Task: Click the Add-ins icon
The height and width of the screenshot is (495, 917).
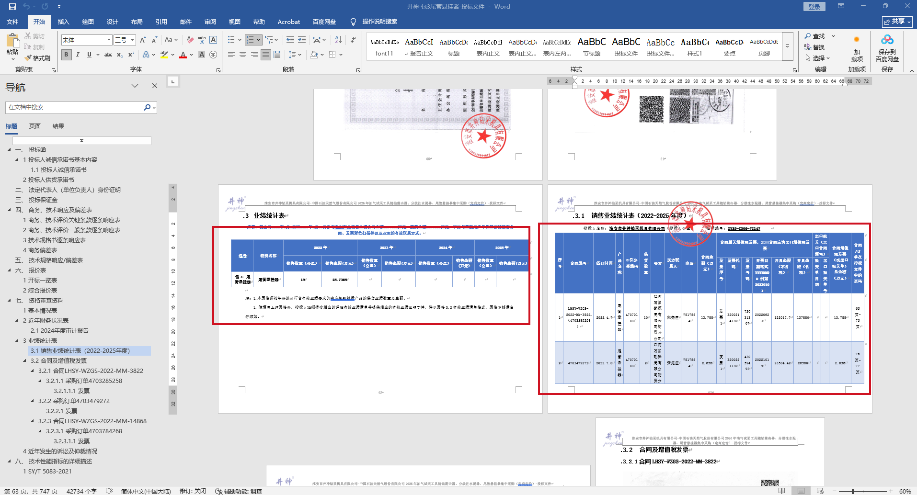Action: [857, 40]
